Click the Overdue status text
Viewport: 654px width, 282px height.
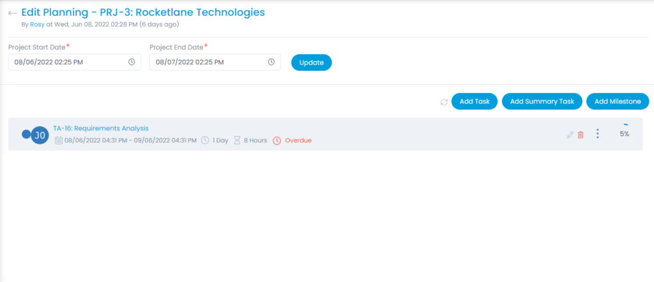(x=298, y=141)
